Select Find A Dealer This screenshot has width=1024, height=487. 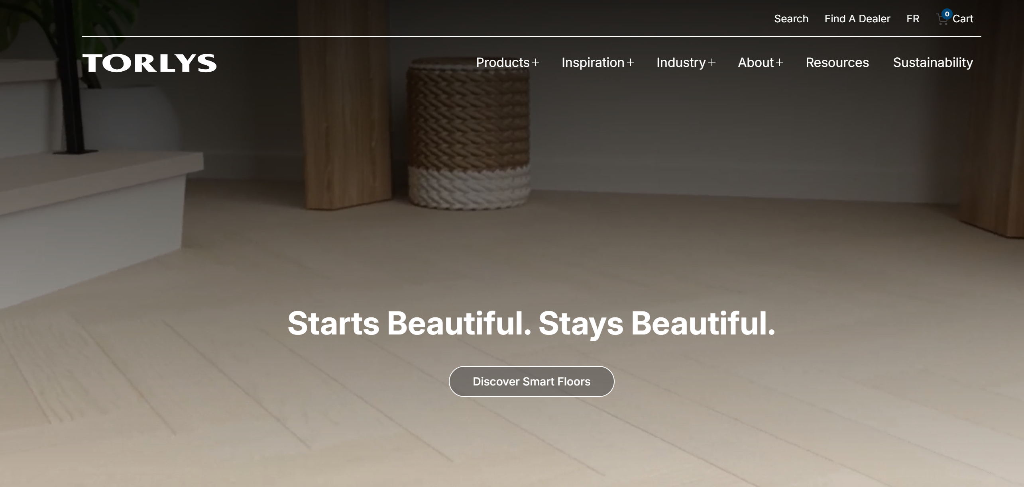[857, 19]
